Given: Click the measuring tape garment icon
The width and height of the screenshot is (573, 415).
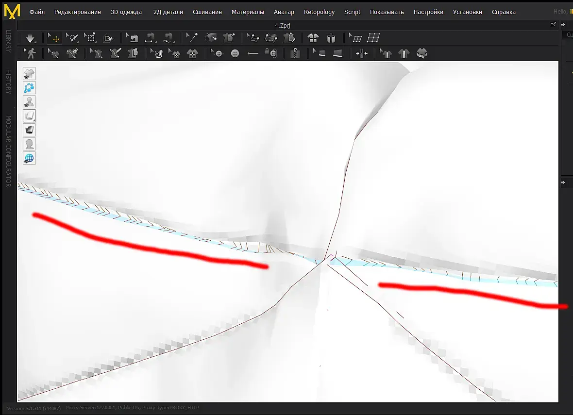Looking at the screenshot, I should pyautogui.click(x=421, y=53).
